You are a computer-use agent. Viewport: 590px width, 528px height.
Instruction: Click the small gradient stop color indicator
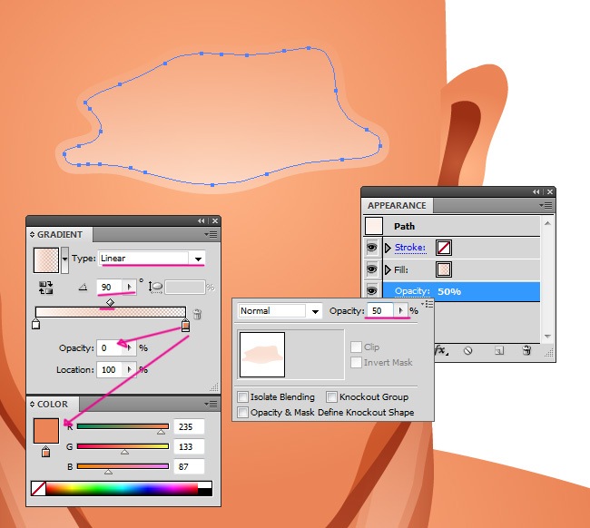pyautogui.click(x=45, y=452)
